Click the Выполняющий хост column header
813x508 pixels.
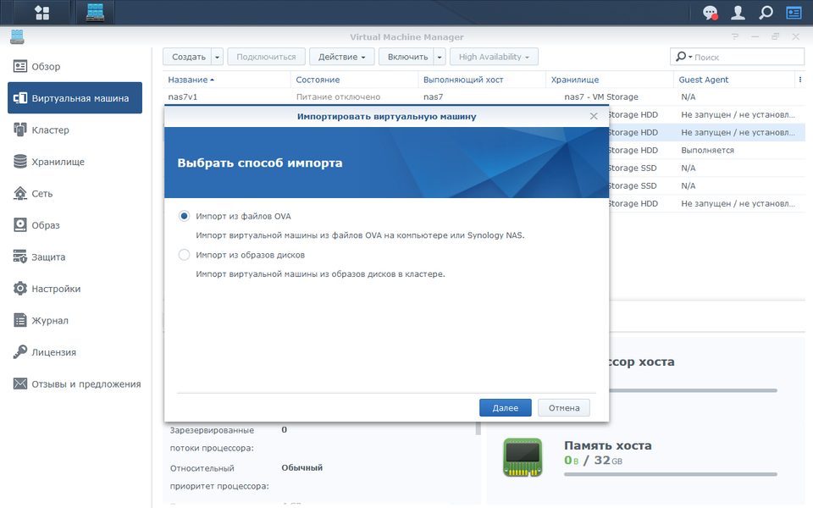click(x=482, y=80)
